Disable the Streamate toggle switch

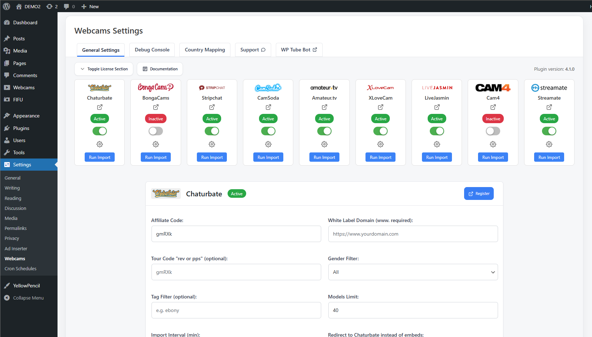click(549, 131)
